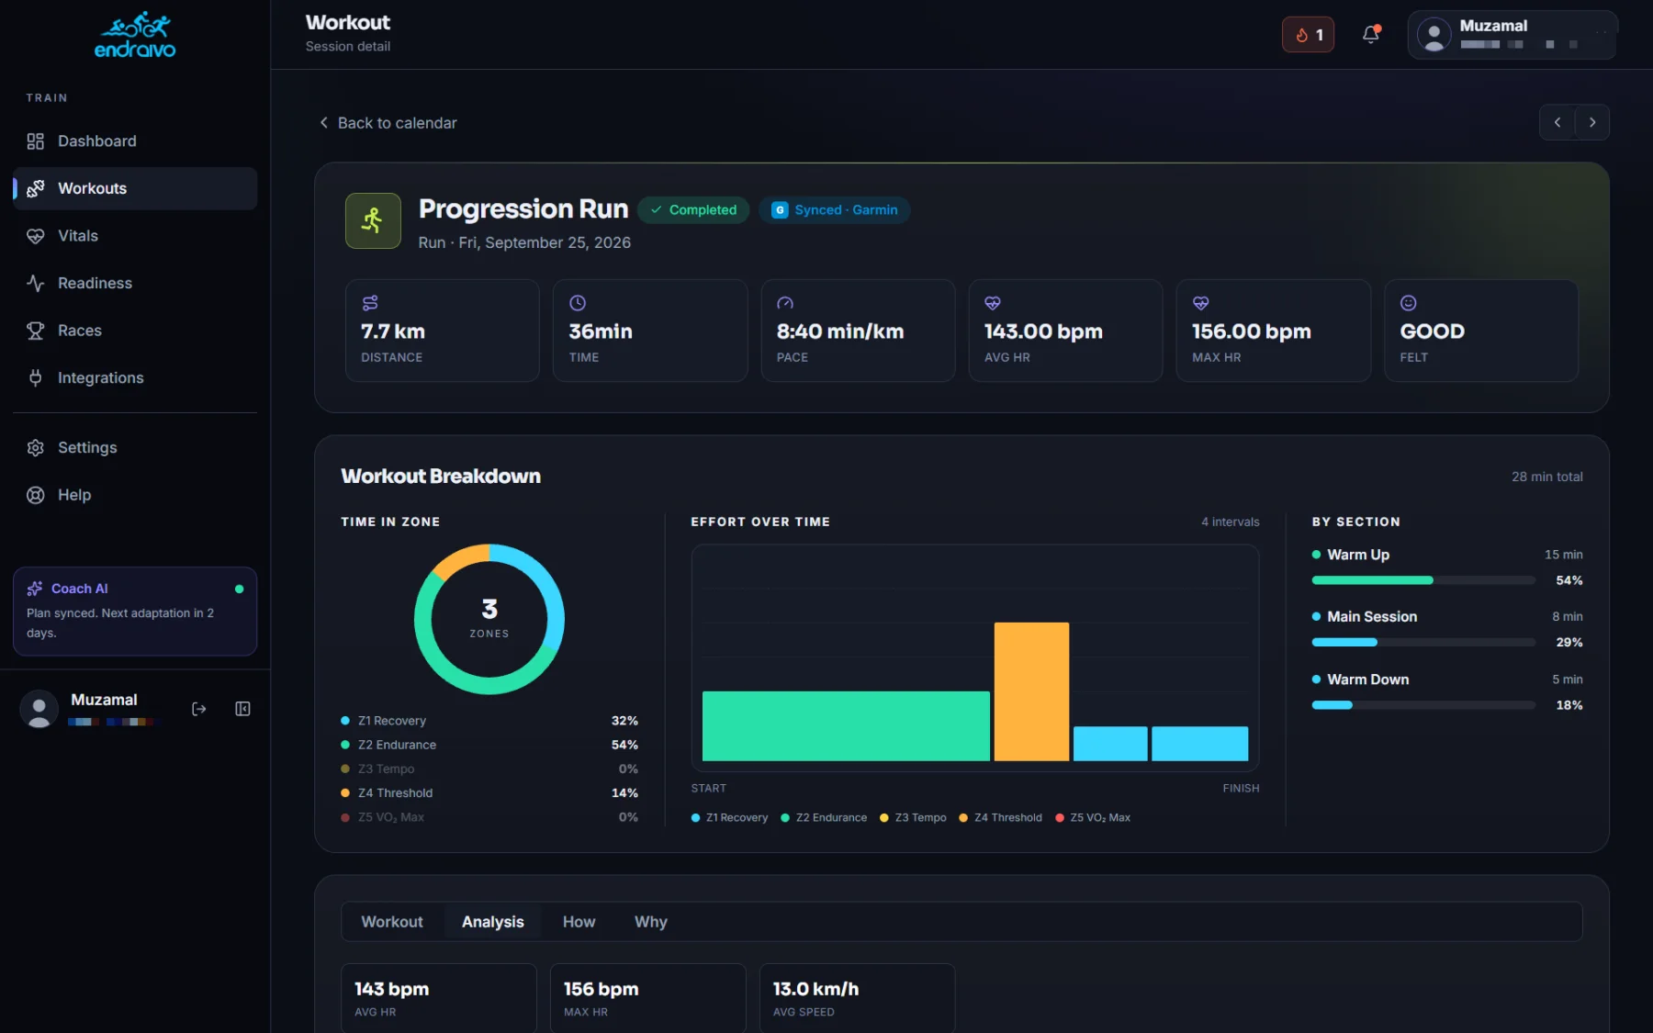1653x1033 pixels.
Task: Click the Warm Up progress bar
Action: [1423, 580]
